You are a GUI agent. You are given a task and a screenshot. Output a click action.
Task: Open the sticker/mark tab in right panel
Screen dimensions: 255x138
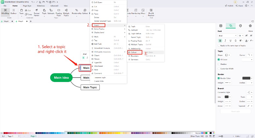240,26
